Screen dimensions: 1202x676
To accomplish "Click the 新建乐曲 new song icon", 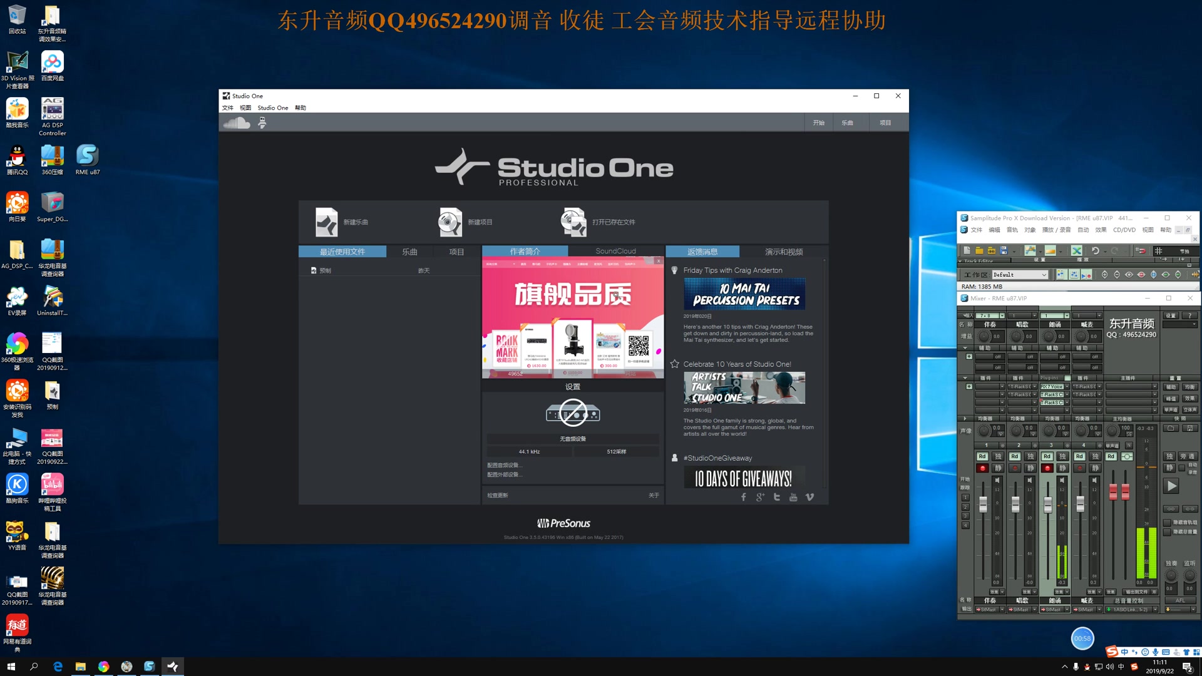I will [326, 222].
